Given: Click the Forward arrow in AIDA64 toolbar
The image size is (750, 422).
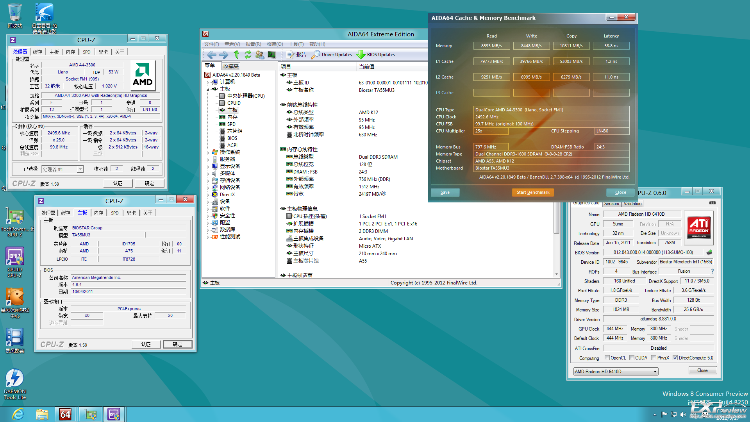Looking at the screenshot, I should coord(224,55).
